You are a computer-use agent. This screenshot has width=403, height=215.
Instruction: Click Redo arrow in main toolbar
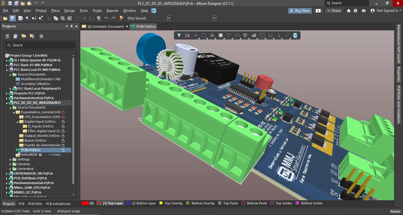(x=113, y=18)
